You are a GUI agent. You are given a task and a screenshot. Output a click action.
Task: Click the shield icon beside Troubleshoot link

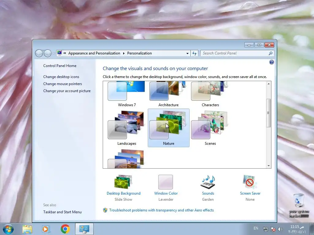click(x=105, y=210)
